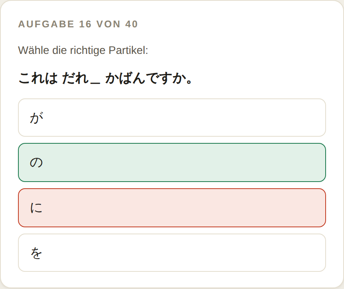Click the の character in green box
This screenshot has height=289, width=344.
[36, 162]
